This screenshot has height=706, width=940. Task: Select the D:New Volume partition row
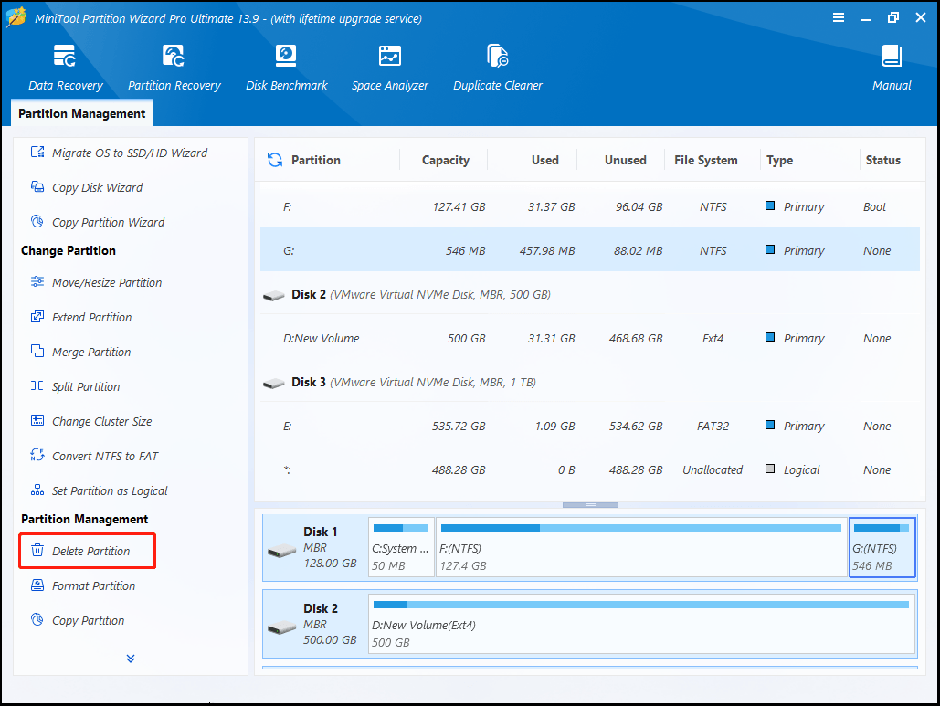(590, 338)
